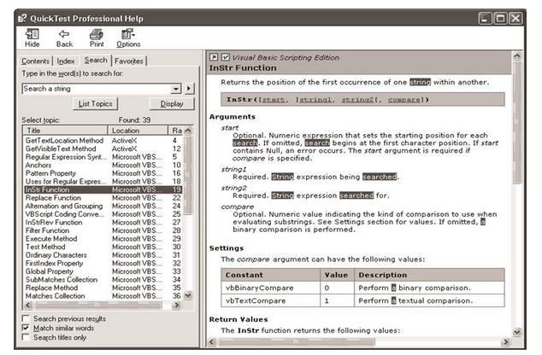Click vbTextCompare cell in Settings table
Image resolution: width=542 pixels, height=355 pixels.
[271, 300]
